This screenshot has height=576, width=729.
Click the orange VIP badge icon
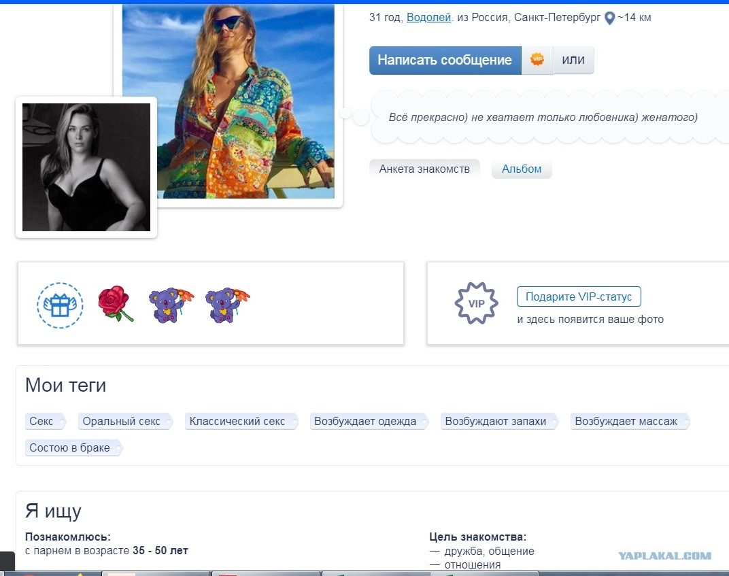(x=537, y=60)
